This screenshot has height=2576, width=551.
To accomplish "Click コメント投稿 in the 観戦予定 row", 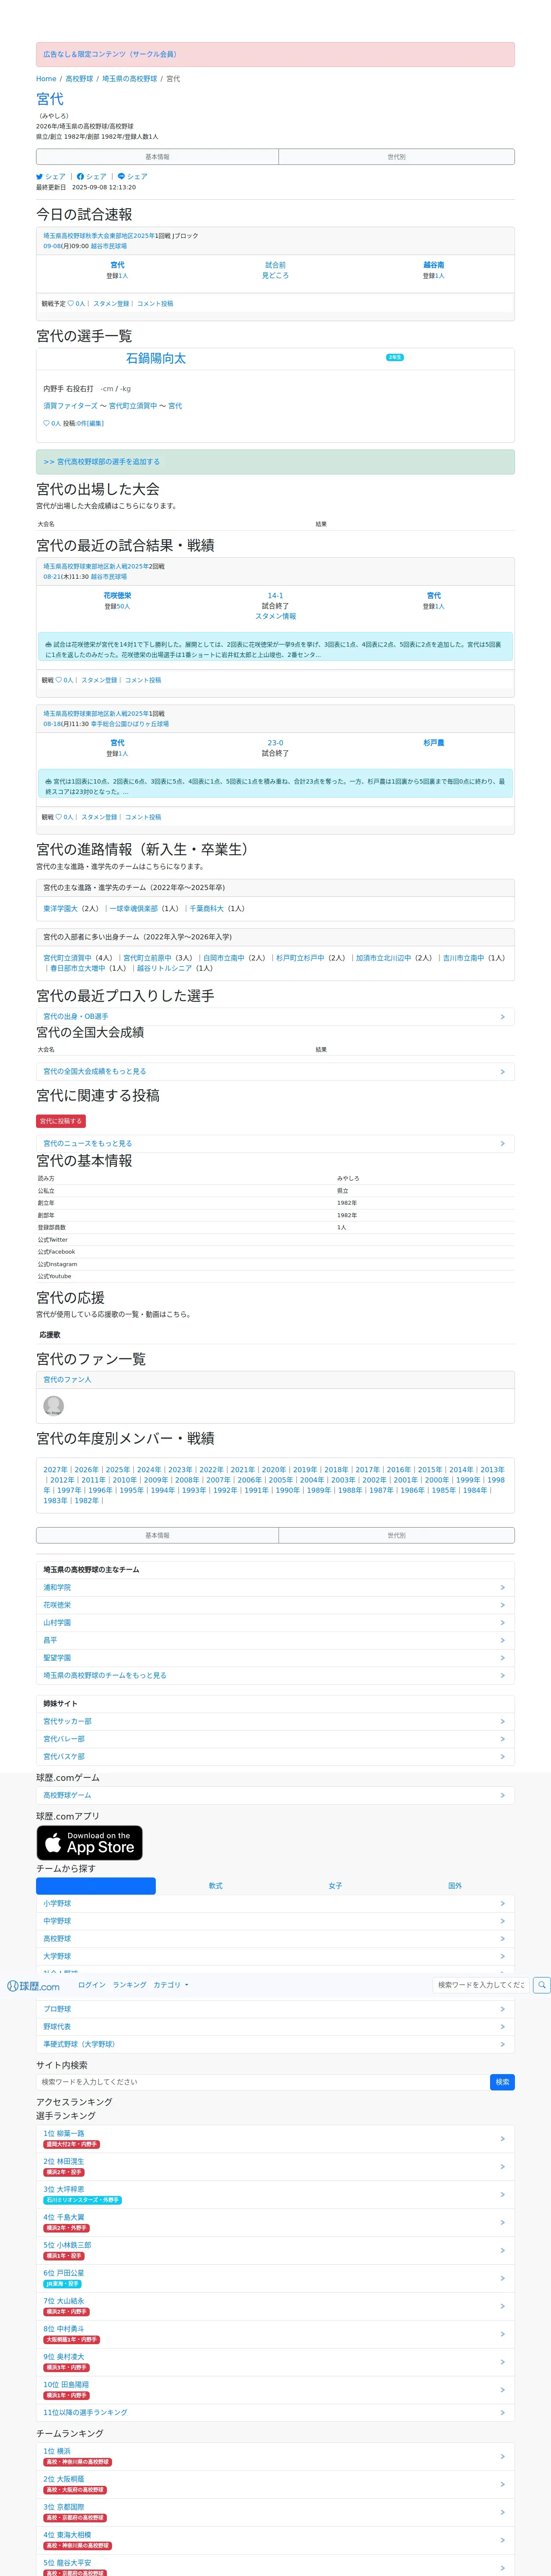I will point(155,304).
